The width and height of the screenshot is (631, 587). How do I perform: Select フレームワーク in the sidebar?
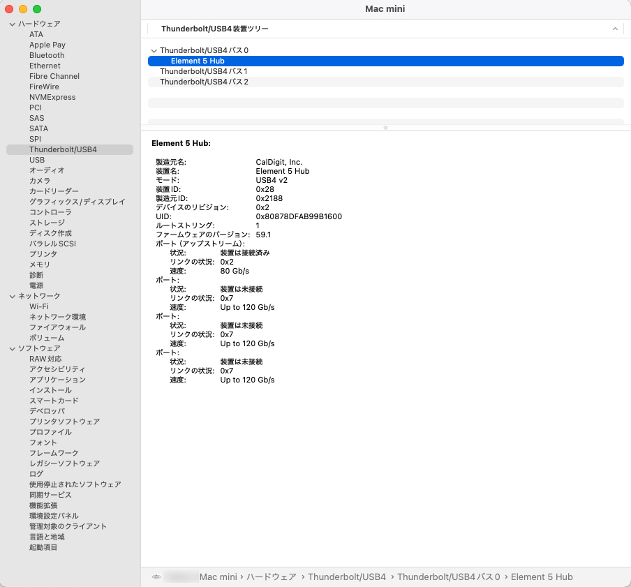[x=54, y=453]
